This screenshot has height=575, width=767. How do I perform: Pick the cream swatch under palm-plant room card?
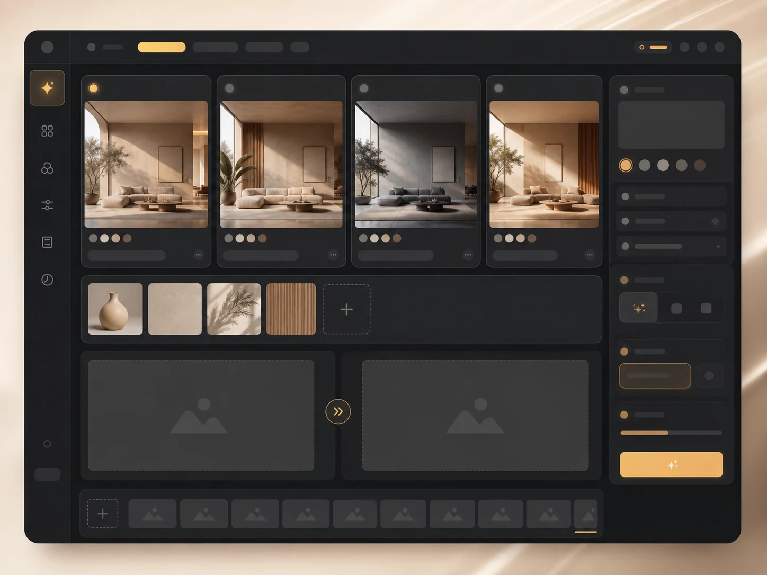tap(240, 238)
